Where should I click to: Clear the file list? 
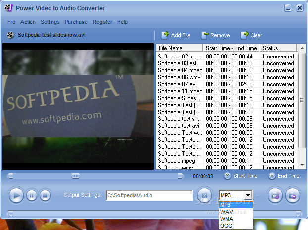pyautogui.click(x=252, y=35)
